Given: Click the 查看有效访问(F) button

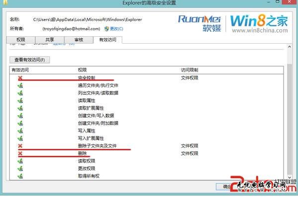Looking at the screenshot, I should (x=30, y=60).
